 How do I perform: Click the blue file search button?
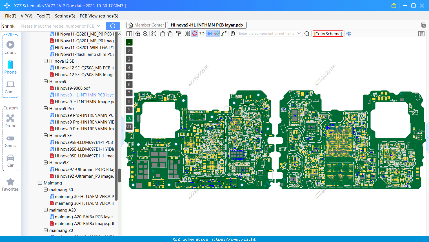113,26
